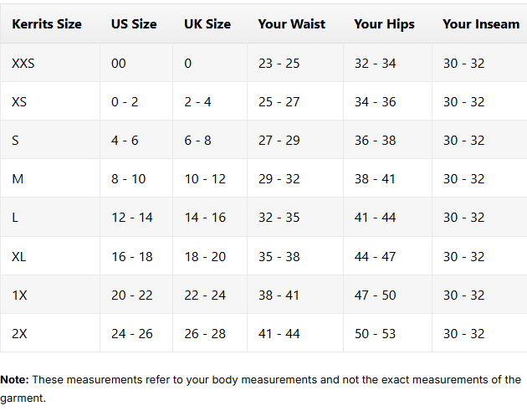The height and width of the screenshot is (411, 527).
Task: Click the UK Size header cell
Action: [x=207, y=24]
